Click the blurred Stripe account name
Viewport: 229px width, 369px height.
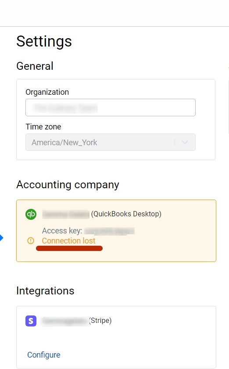coord(65,321)
